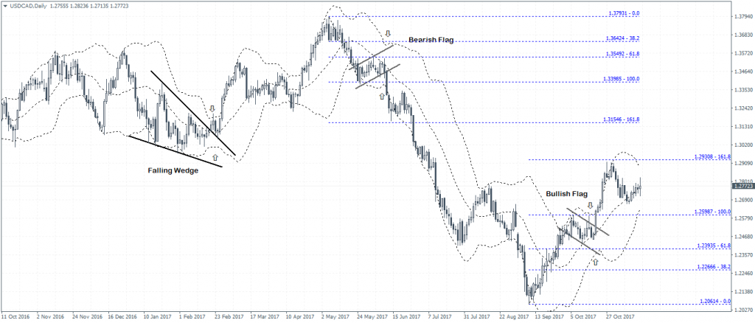Click the 1.37940 price axis value

(x=743, y=17)
